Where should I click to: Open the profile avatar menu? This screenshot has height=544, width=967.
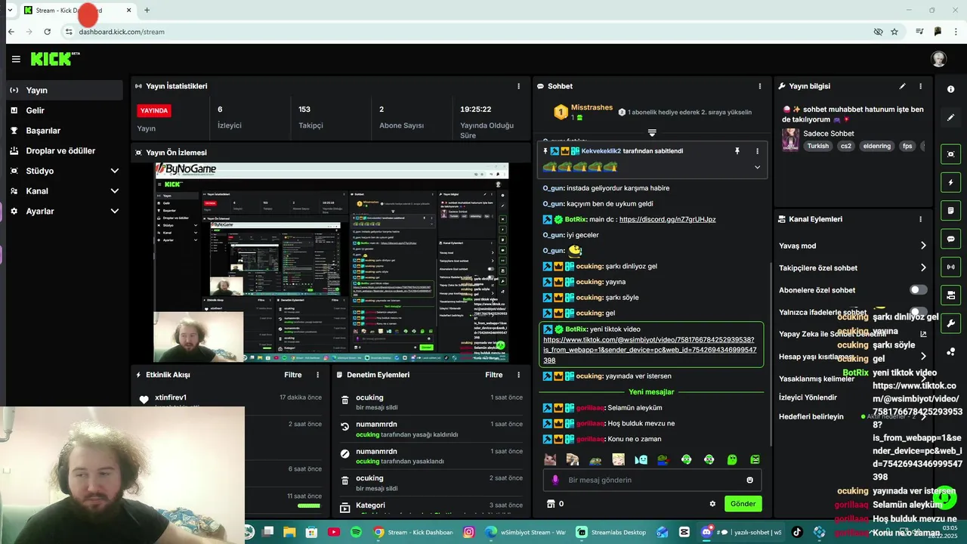938,59
